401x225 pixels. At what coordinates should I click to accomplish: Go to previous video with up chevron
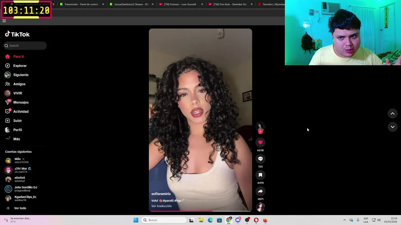(x=393, y=114)
